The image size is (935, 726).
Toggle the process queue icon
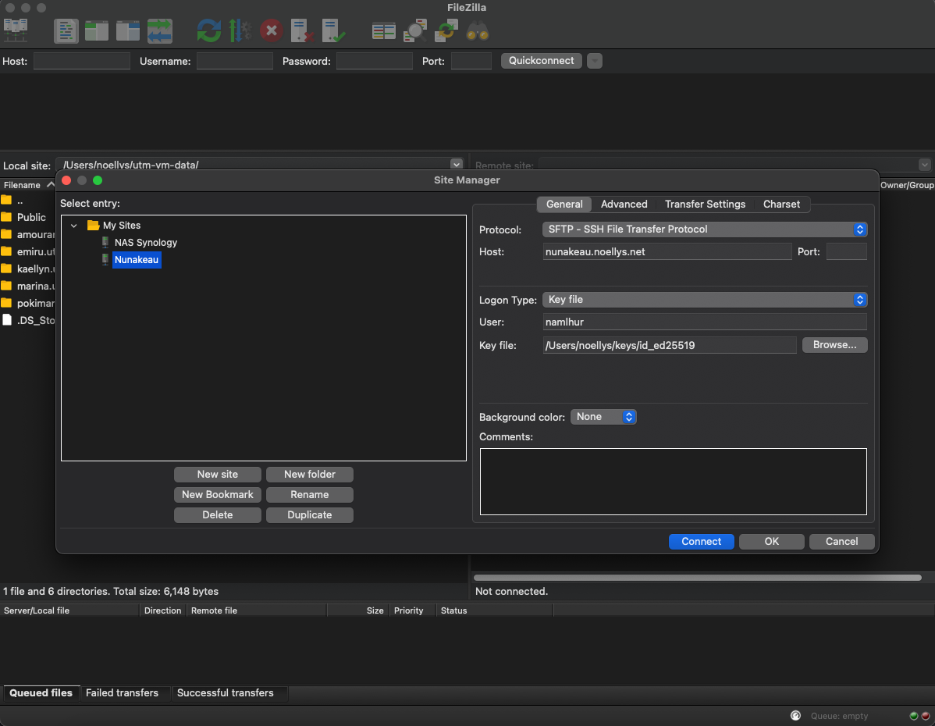(240, 31)
